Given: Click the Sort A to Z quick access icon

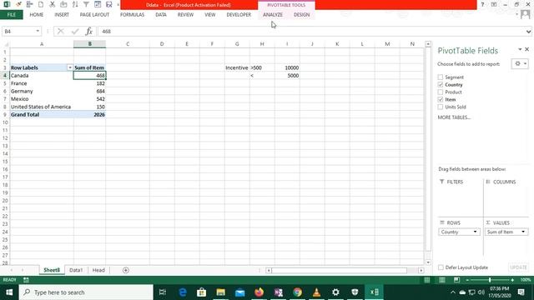Looking at the screenshot, I should pos(75,4).
